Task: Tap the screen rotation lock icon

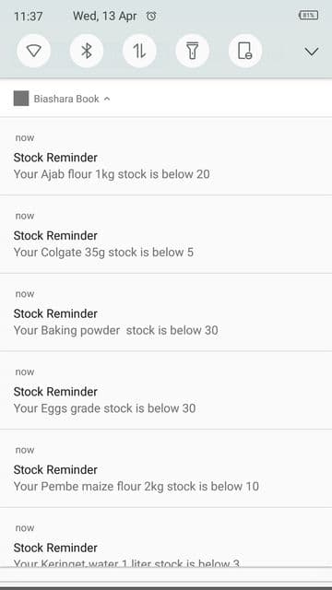Action: pyautogui.click(x=245, y=51)
